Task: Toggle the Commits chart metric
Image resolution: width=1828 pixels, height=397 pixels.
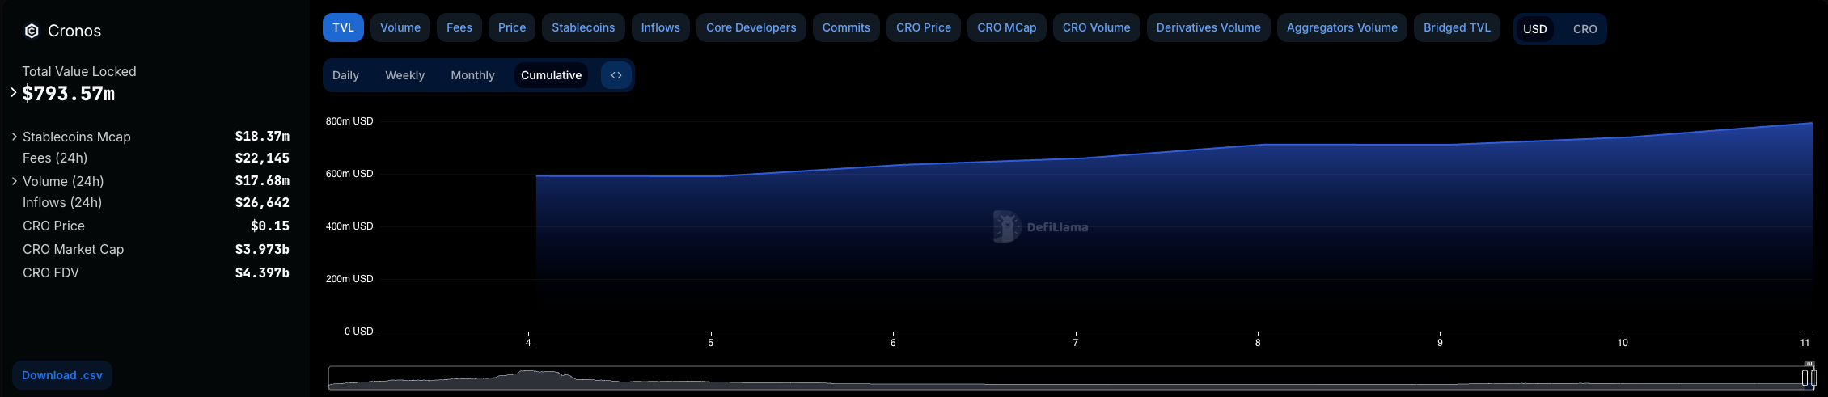Action: pyautogui.click(x=846, y=27)
